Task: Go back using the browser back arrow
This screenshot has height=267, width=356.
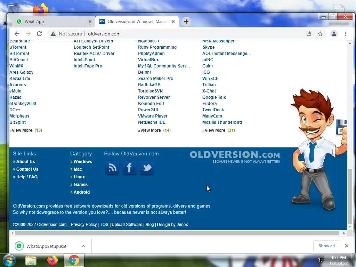Action: click(x=17, y=34)
